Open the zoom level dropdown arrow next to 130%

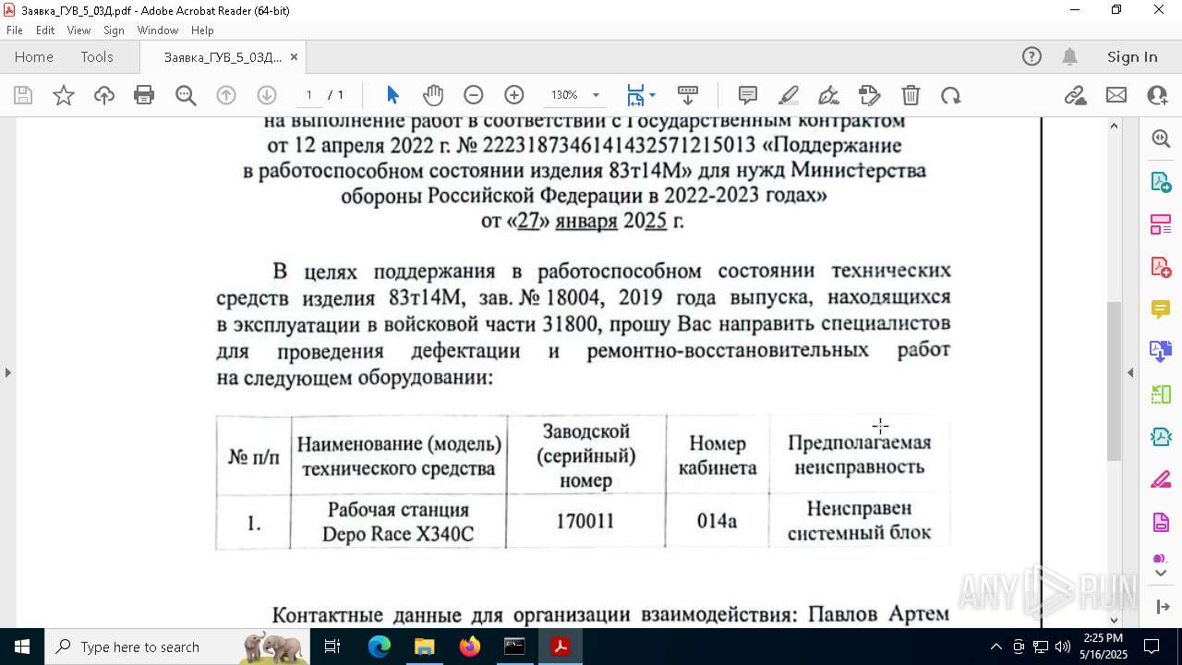pyautogui.click(x=596, y=95)
